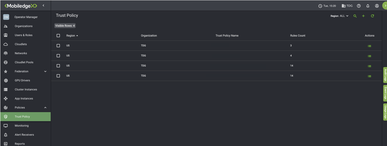387x146 pixels.
Task: Open the user account profile icon
Action: 377,6
